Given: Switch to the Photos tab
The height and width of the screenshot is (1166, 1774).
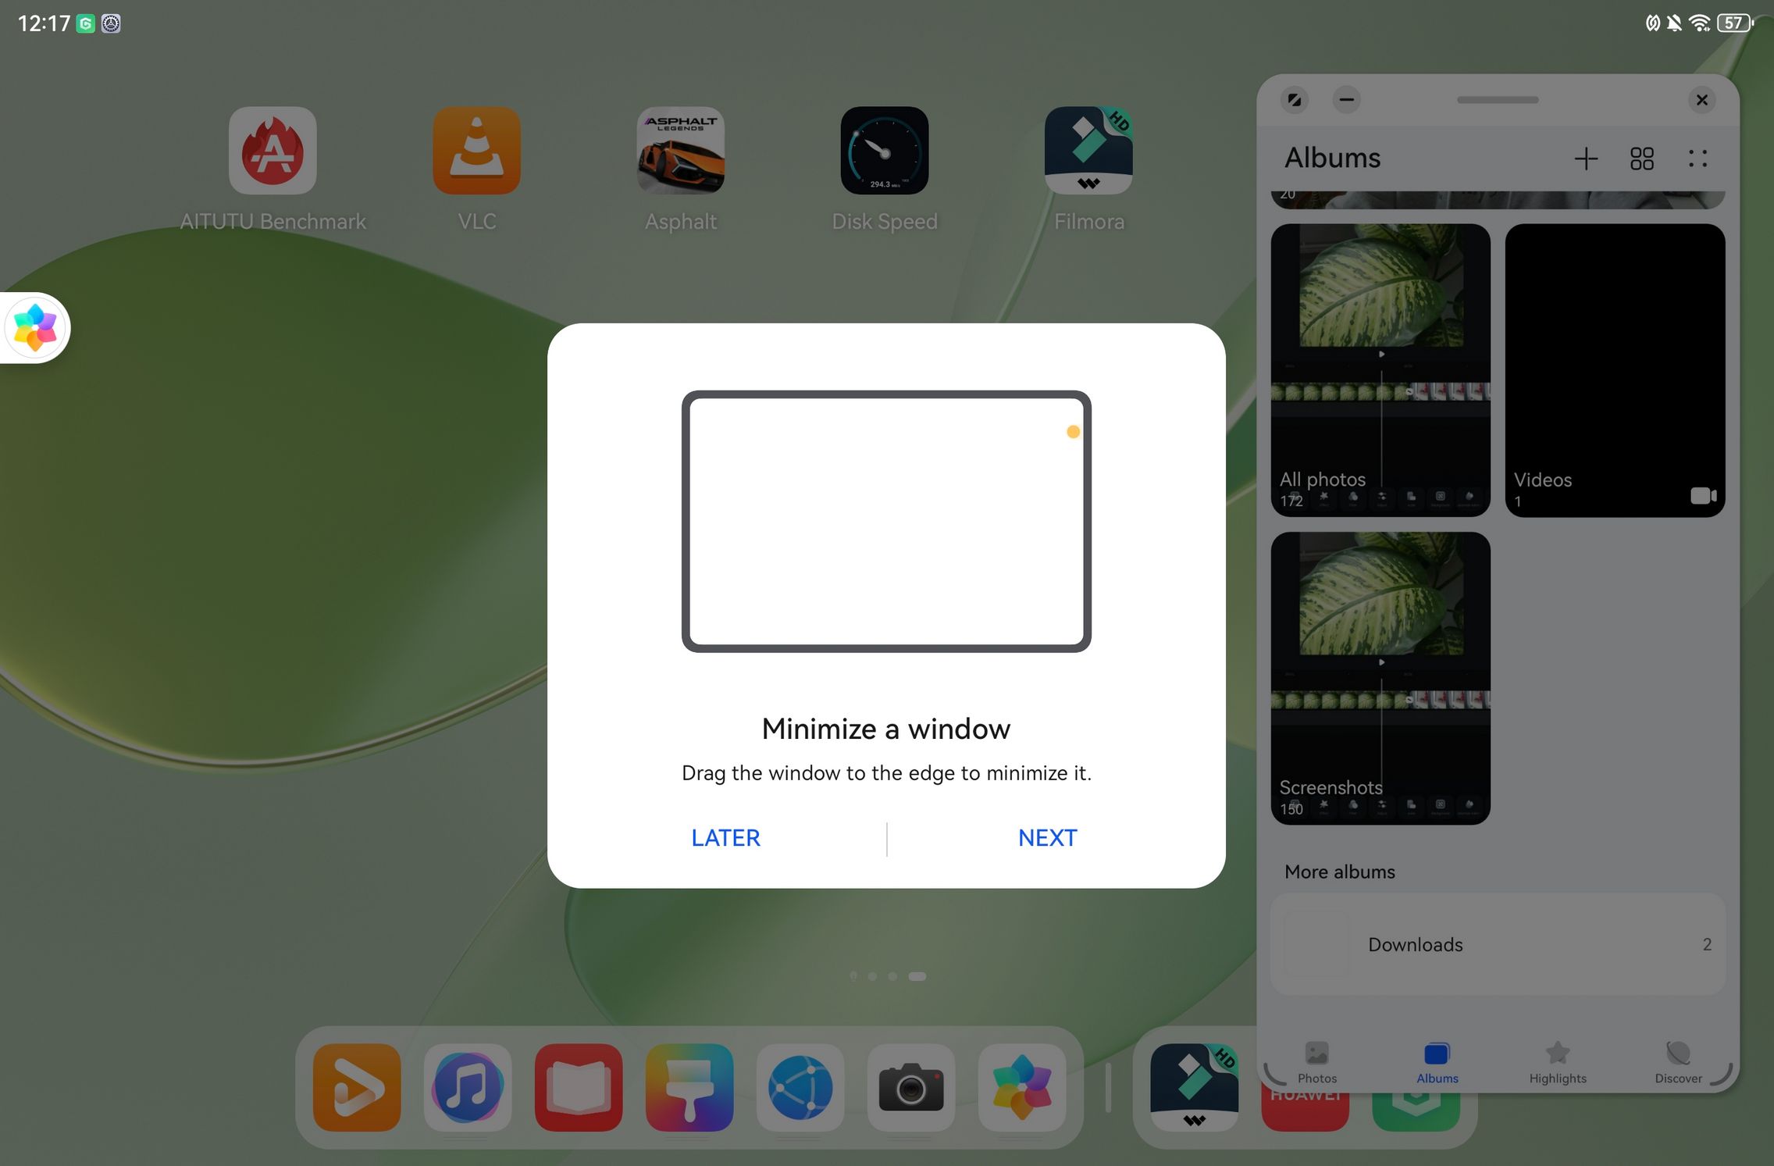Looking at the screenshot, I should (1317, 1062).
